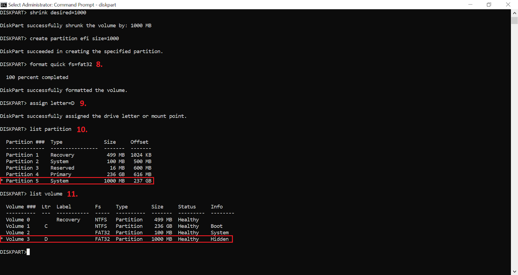518x275 pixels.
Task: Minimize the Command Prompt window
Action: [470, 5]
